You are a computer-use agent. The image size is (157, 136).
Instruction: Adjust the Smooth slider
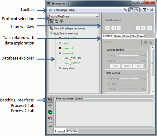[x=128, y=61]
